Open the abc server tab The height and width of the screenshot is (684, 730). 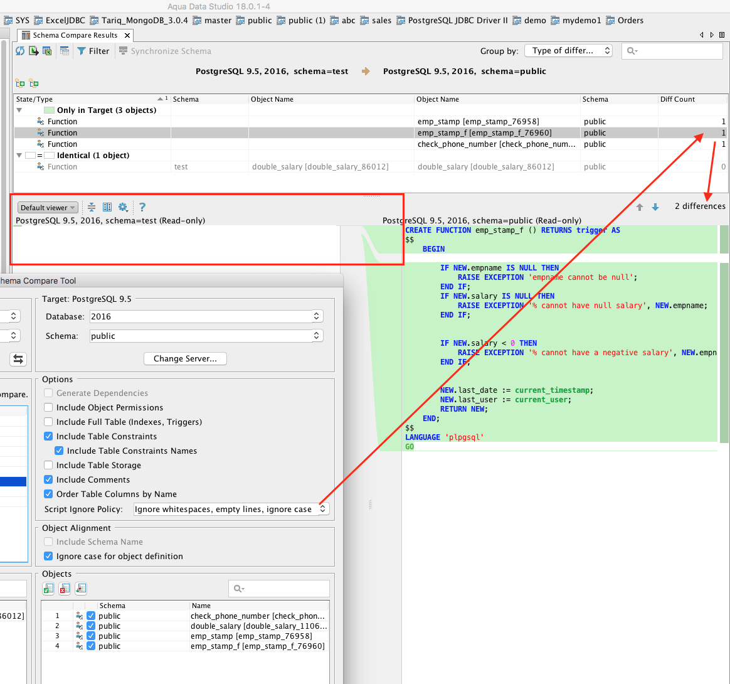[342, 21]
